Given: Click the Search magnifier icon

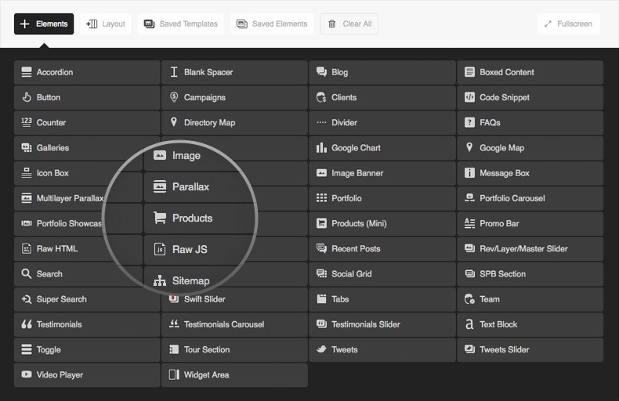Looking at the screenshot, I should point(27,274).
